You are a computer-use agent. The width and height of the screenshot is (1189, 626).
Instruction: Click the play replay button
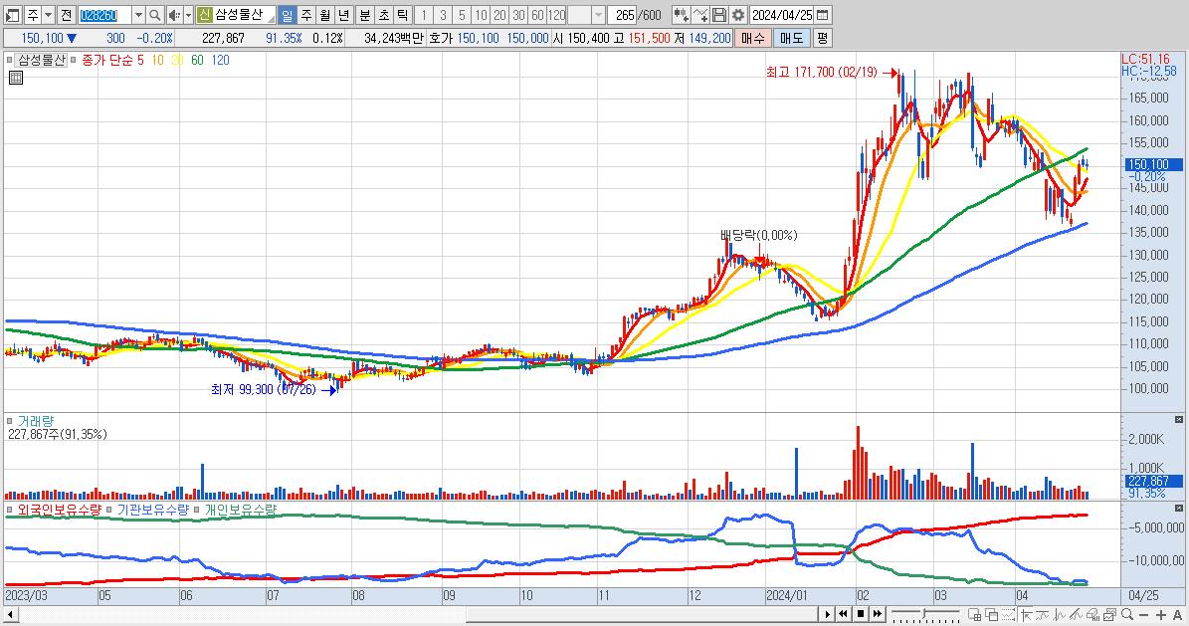point(827,614)
